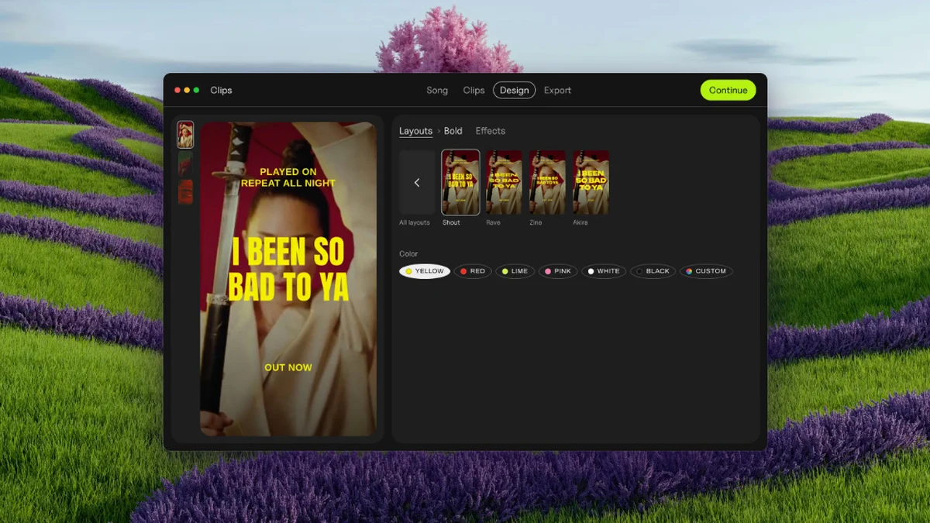This screenshot has width=930, height=523.
Task: Select the second clip thumbnail in sidebar
Action: point(185,163)
